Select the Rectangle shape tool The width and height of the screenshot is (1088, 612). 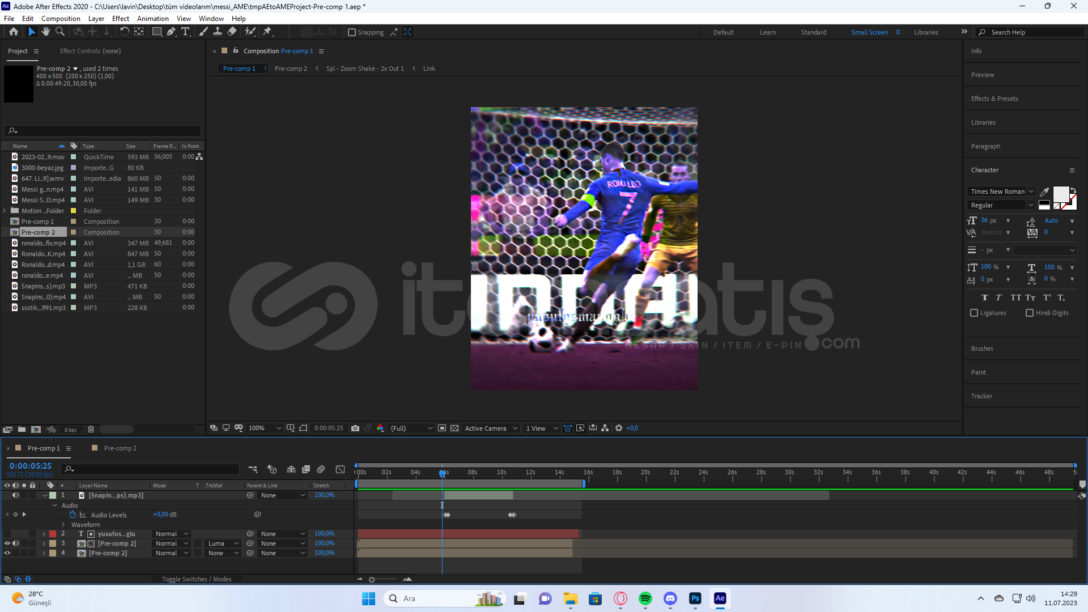[157, 32]
